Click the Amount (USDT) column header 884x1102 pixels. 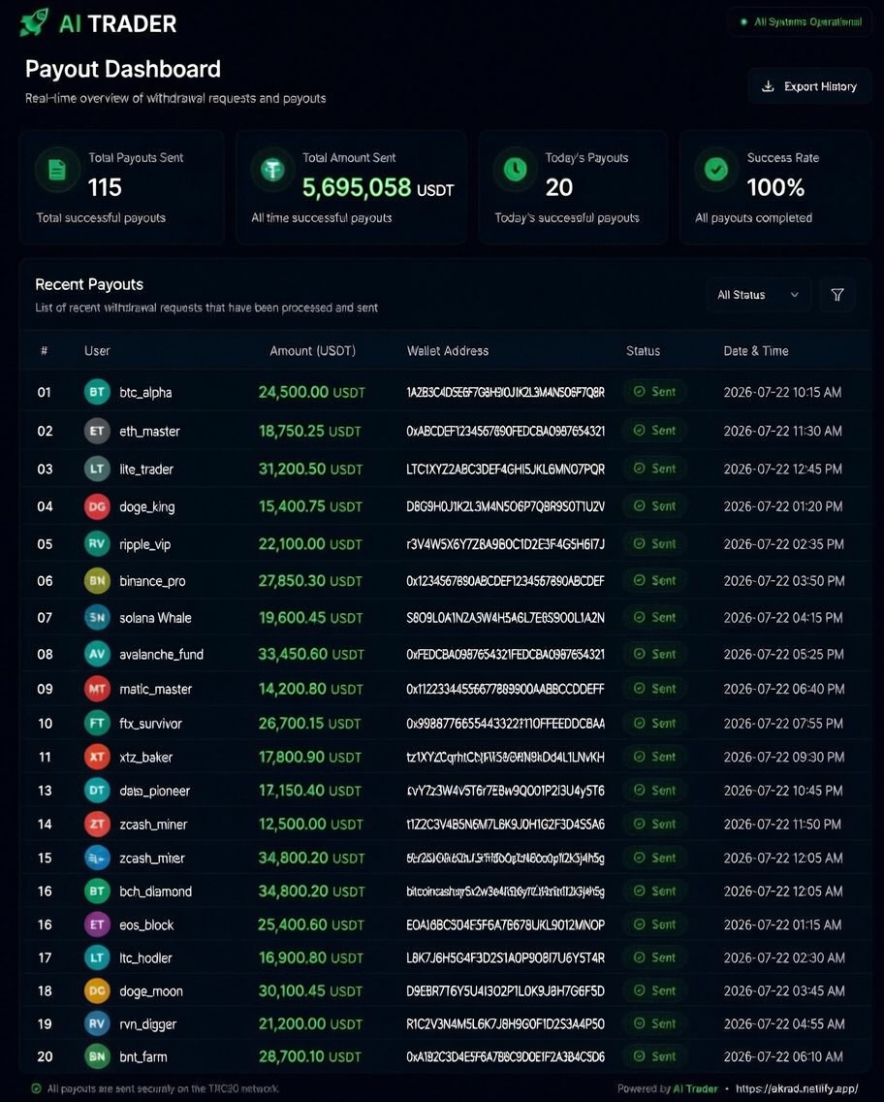click(x=312, y=351)
